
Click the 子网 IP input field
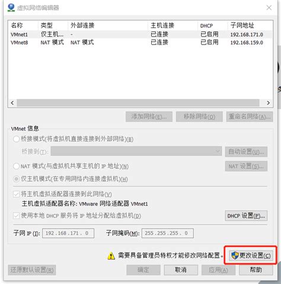[x=68, y=233]
